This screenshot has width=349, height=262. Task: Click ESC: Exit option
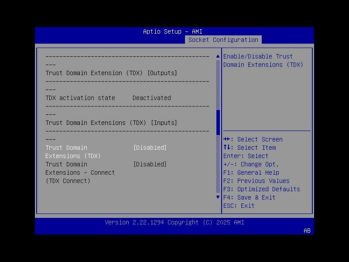click(x=240, y=205)
